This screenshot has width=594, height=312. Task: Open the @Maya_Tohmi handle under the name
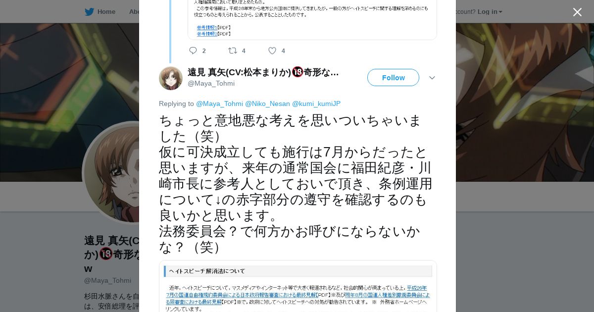211,83
